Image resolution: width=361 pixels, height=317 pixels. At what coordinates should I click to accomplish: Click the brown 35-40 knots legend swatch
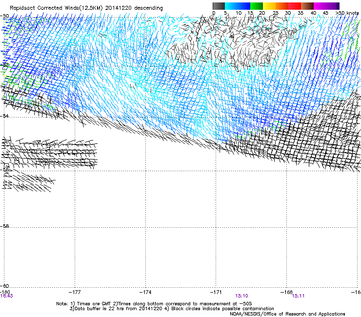(307, 6)
